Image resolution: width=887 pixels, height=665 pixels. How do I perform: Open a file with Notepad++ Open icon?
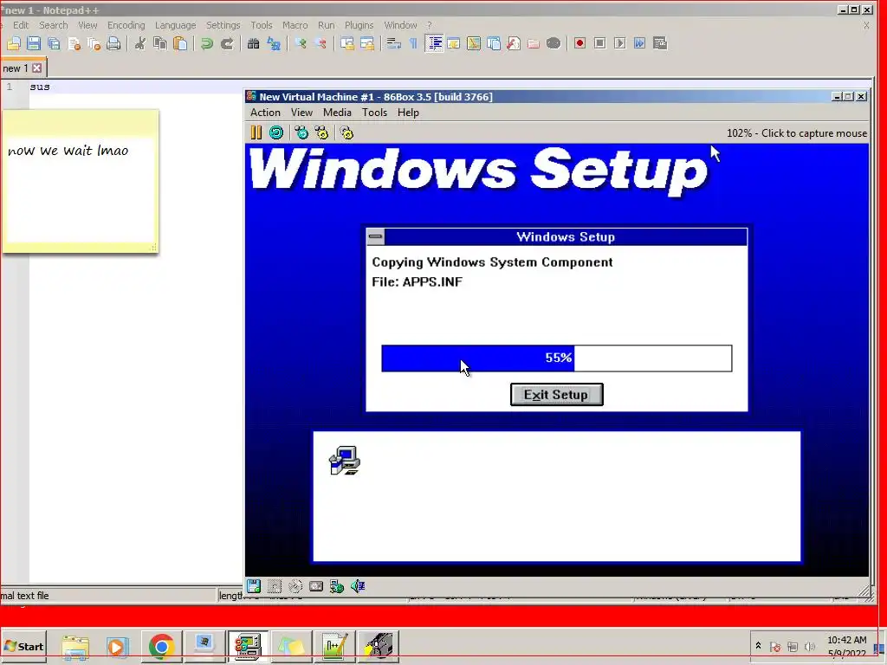(x=14, y=43)
